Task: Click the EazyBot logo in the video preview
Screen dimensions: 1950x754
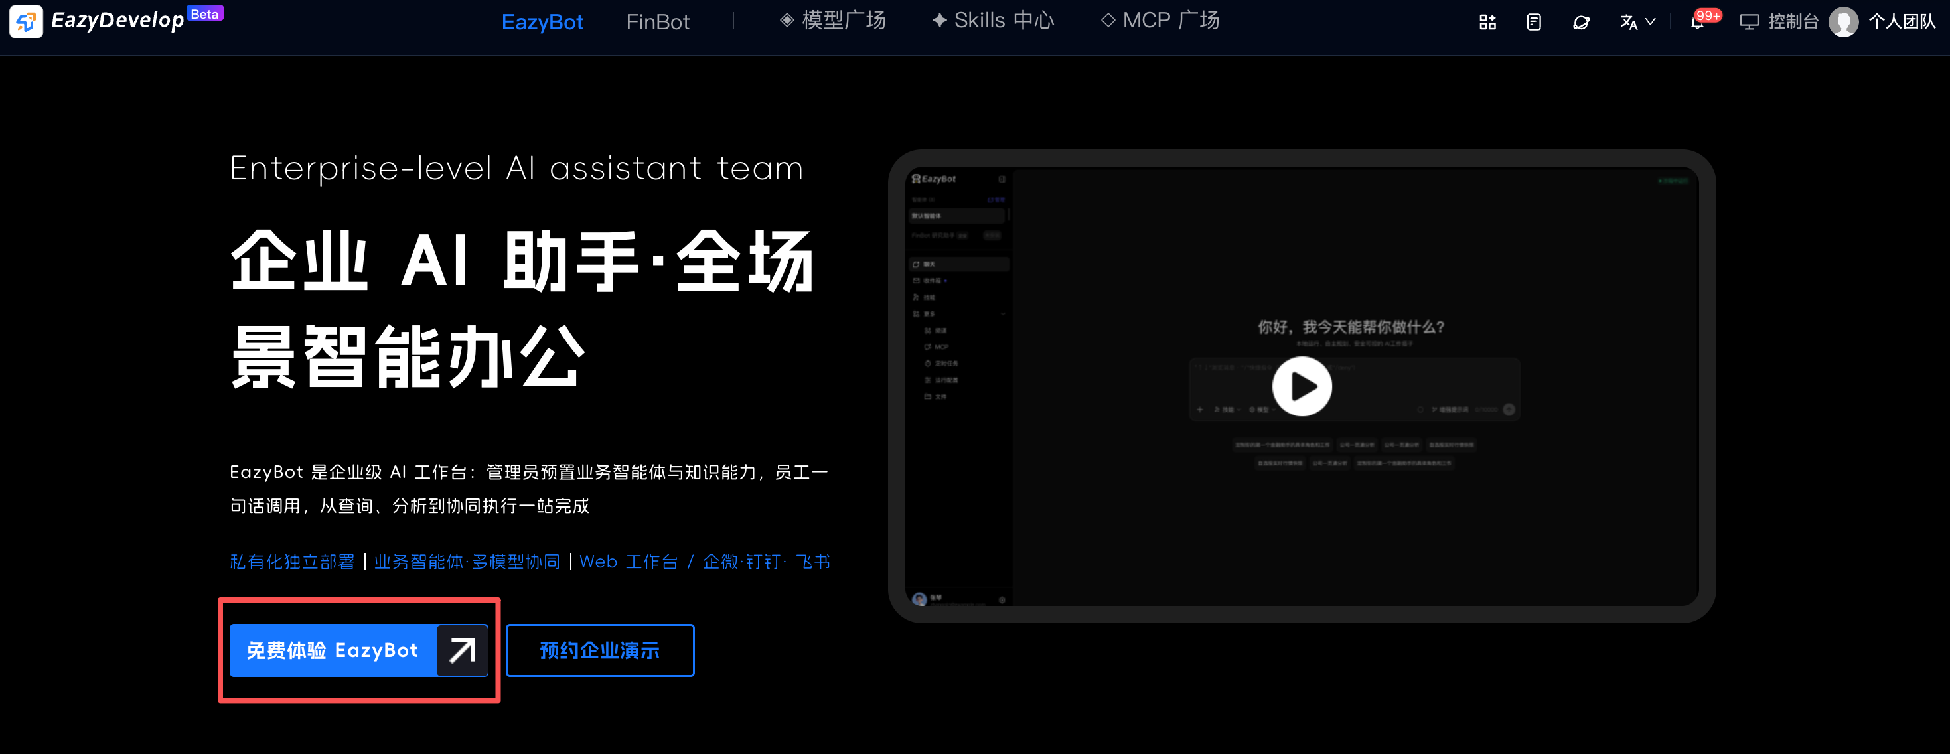Action: coord(933,179)
